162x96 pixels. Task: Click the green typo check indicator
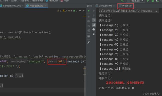[75, 11]
